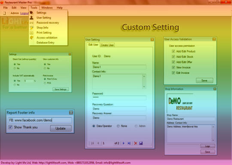Click Update in Report Footer info

61,128
